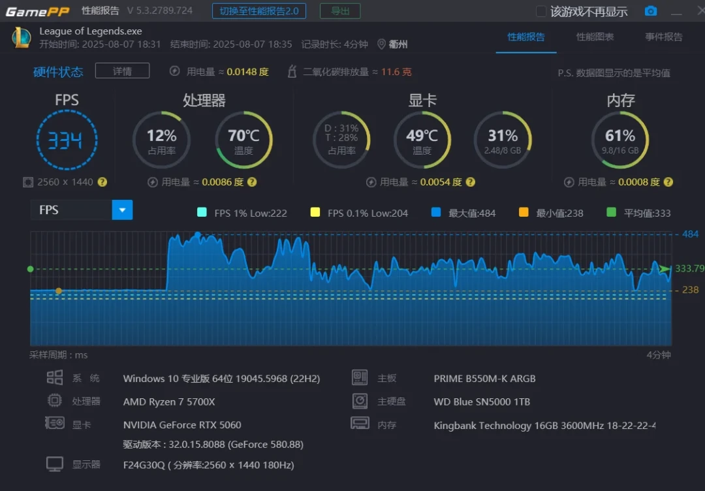This screenshot has width=705, height=491.
Task: Click the green average marker at chart left
Action: 30,269
